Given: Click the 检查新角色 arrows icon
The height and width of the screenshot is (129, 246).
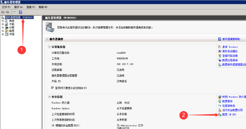Looking at the screenshot, I should 220,106.
